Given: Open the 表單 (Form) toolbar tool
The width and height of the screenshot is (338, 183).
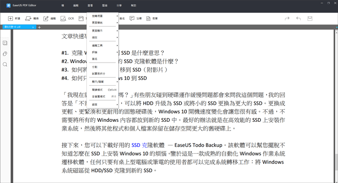Looking at the screenshot, I should click(152, 18).
